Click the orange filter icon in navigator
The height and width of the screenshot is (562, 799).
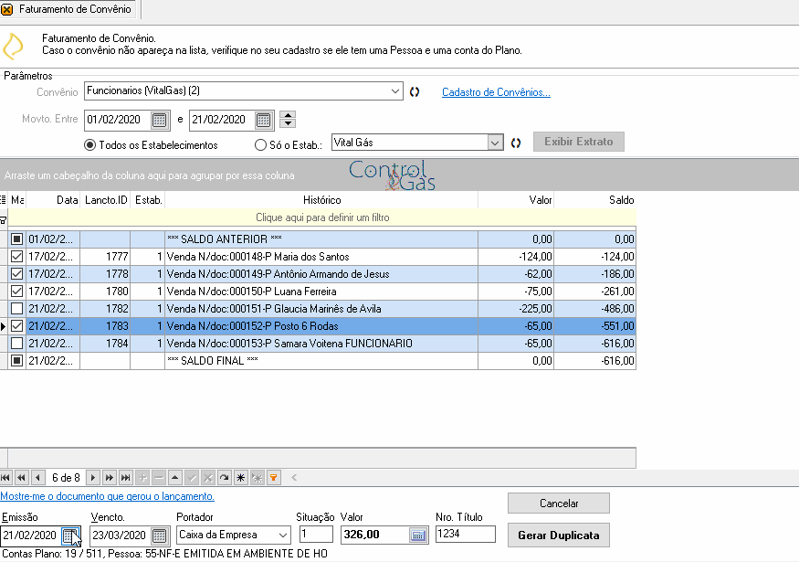point(274,478)
